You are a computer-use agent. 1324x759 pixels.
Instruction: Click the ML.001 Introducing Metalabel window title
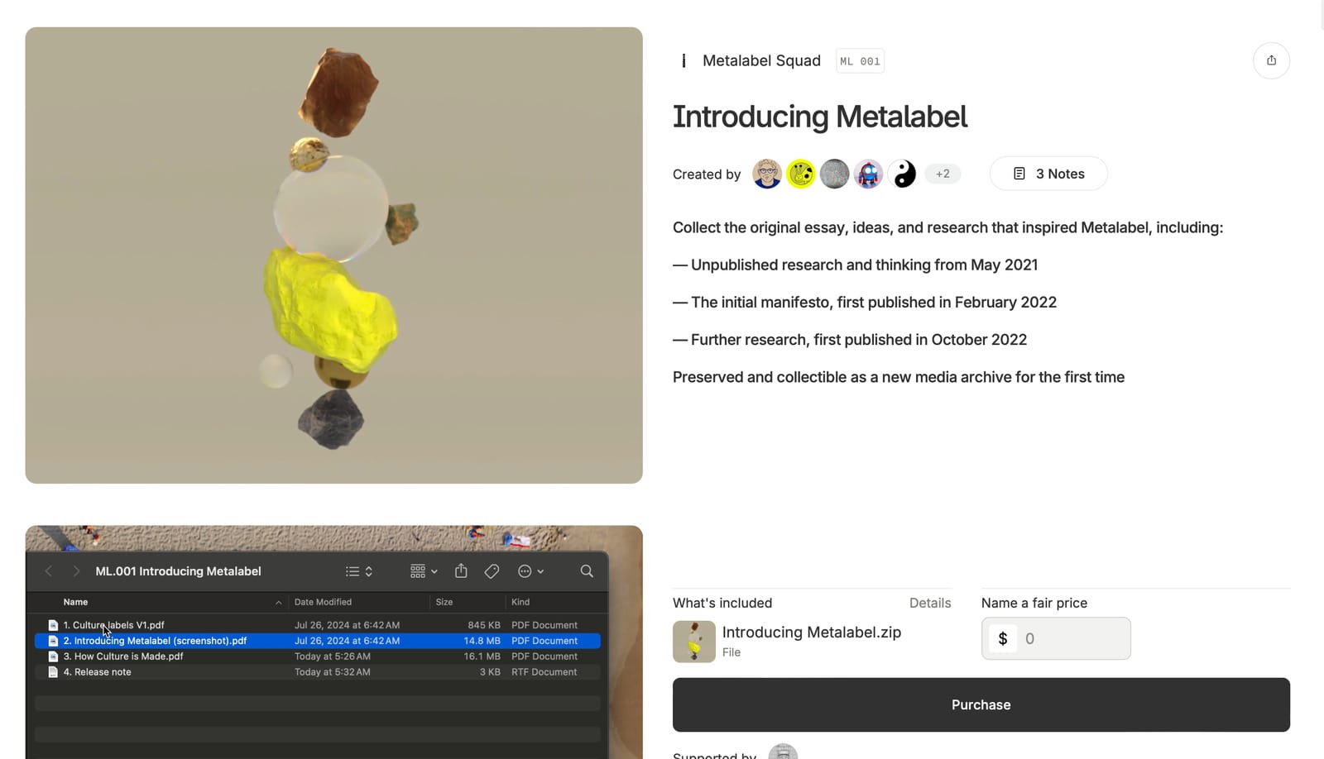178,571
